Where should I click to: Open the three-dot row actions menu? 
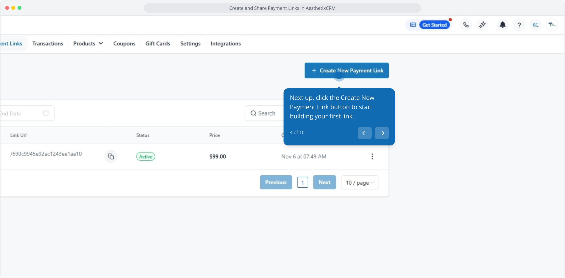(x=372, y=157)
